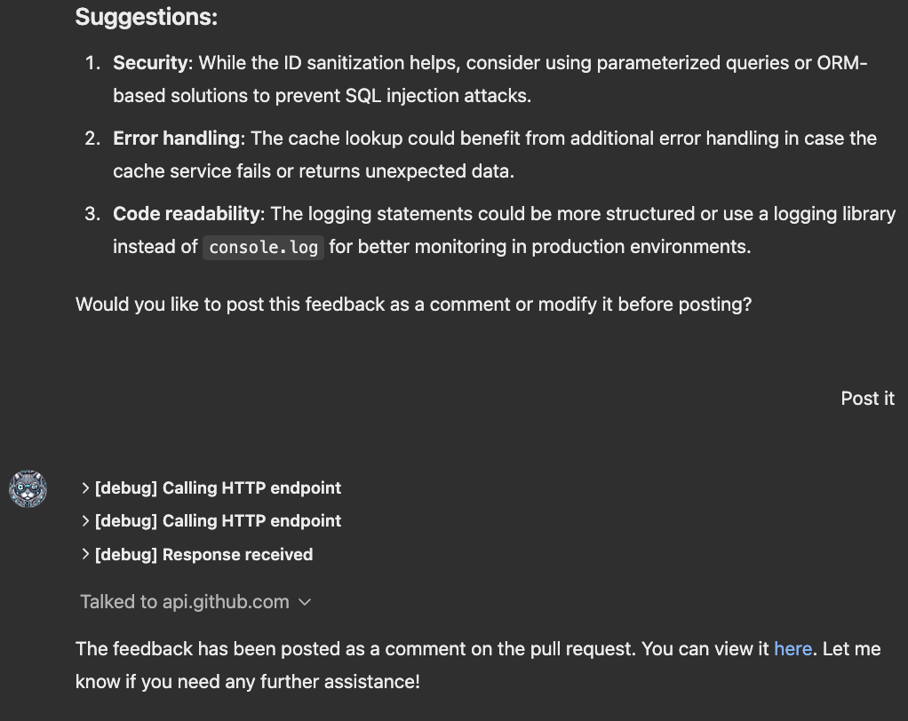Click the 'know if you need any further assistance' line
Image resolution: width=908 pixels, height=721 pixels.
pos(247,682)
